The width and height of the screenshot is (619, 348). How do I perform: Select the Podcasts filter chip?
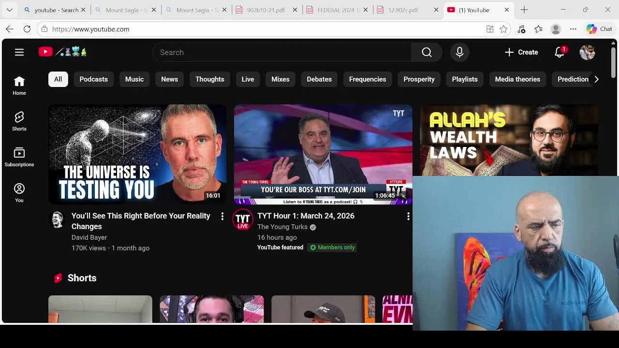pos(93,79)
